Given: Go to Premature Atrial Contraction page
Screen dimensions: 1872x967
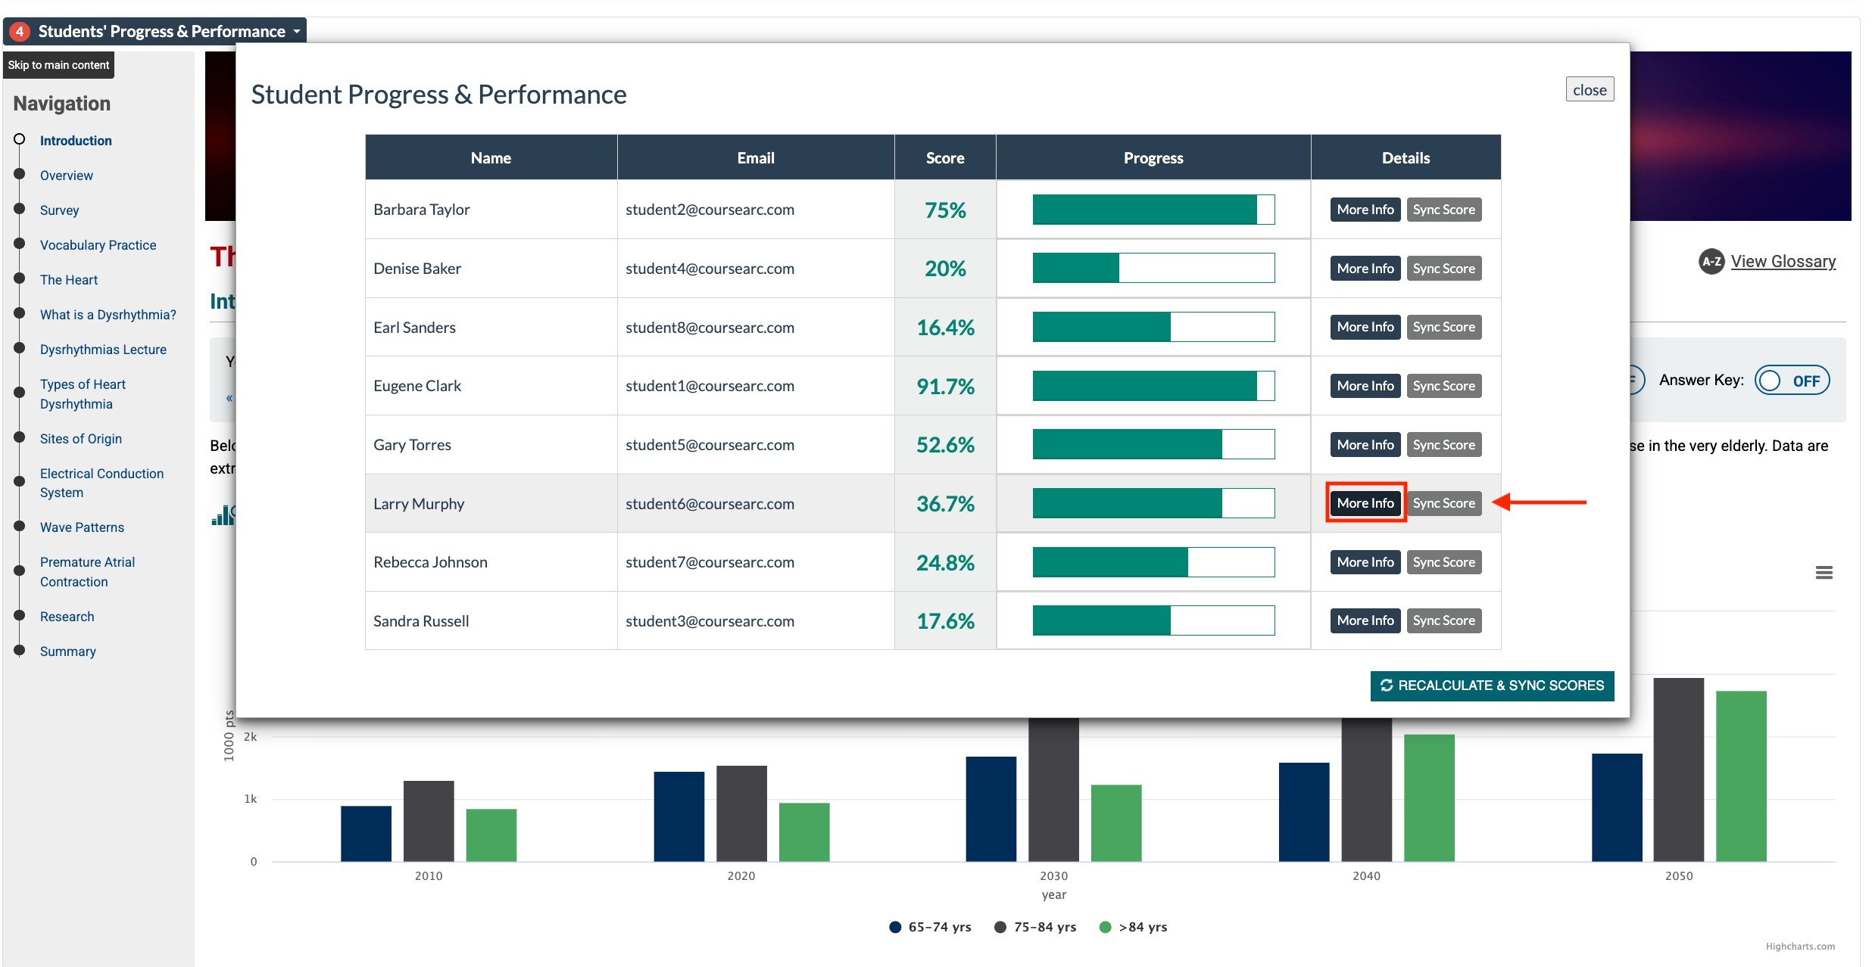Looking at the screenshot, I should tap(87, 572).
